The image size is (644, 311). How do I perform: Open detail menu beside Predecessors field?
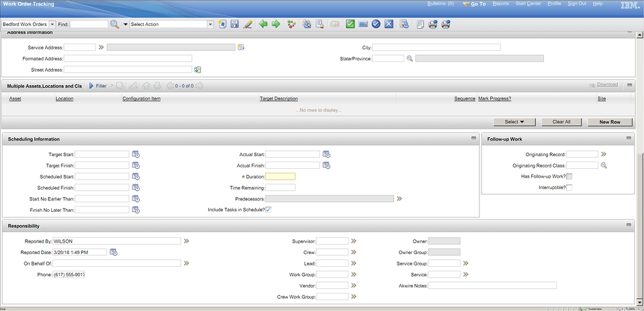399,198
